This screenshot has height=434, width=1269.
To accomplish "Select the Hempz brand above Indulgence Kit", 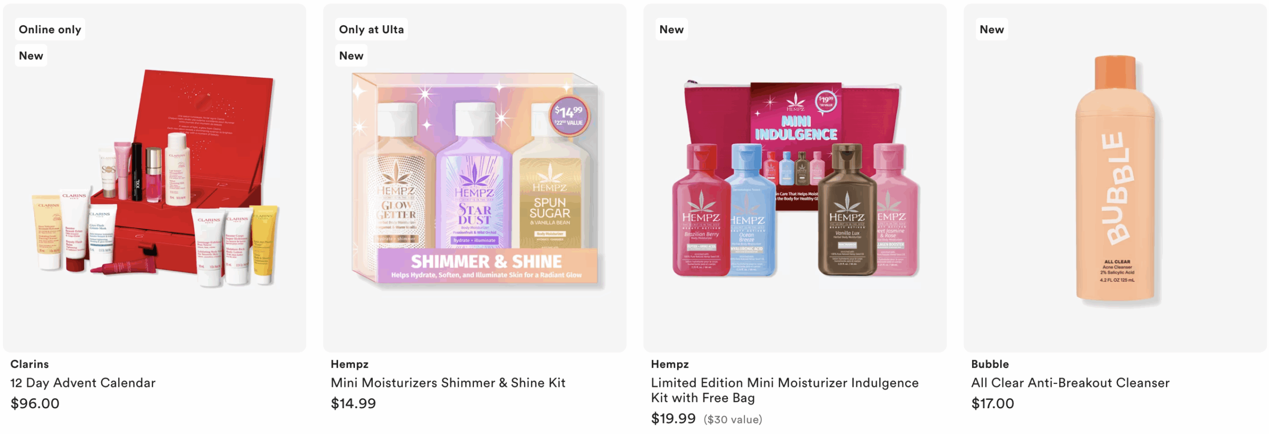I will 670,364.
